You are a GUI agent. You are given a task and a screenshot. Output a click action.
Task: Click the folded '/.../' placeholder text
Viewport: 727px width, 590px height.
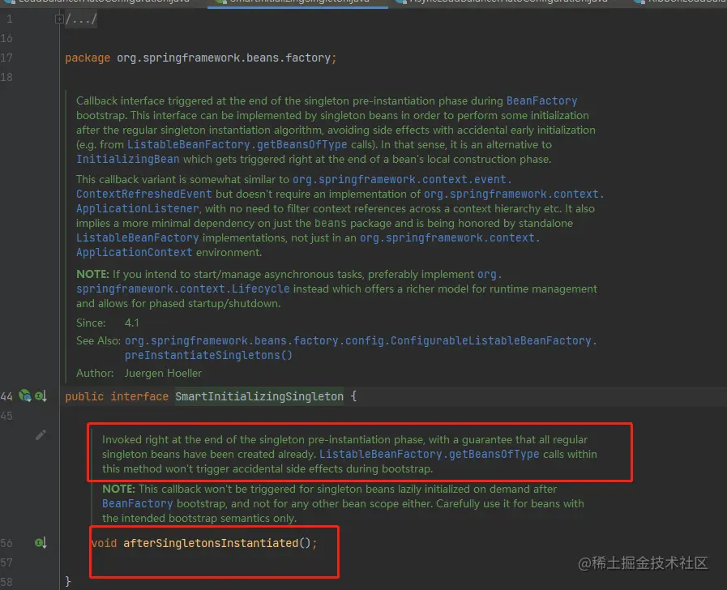[x=81, y=19]
